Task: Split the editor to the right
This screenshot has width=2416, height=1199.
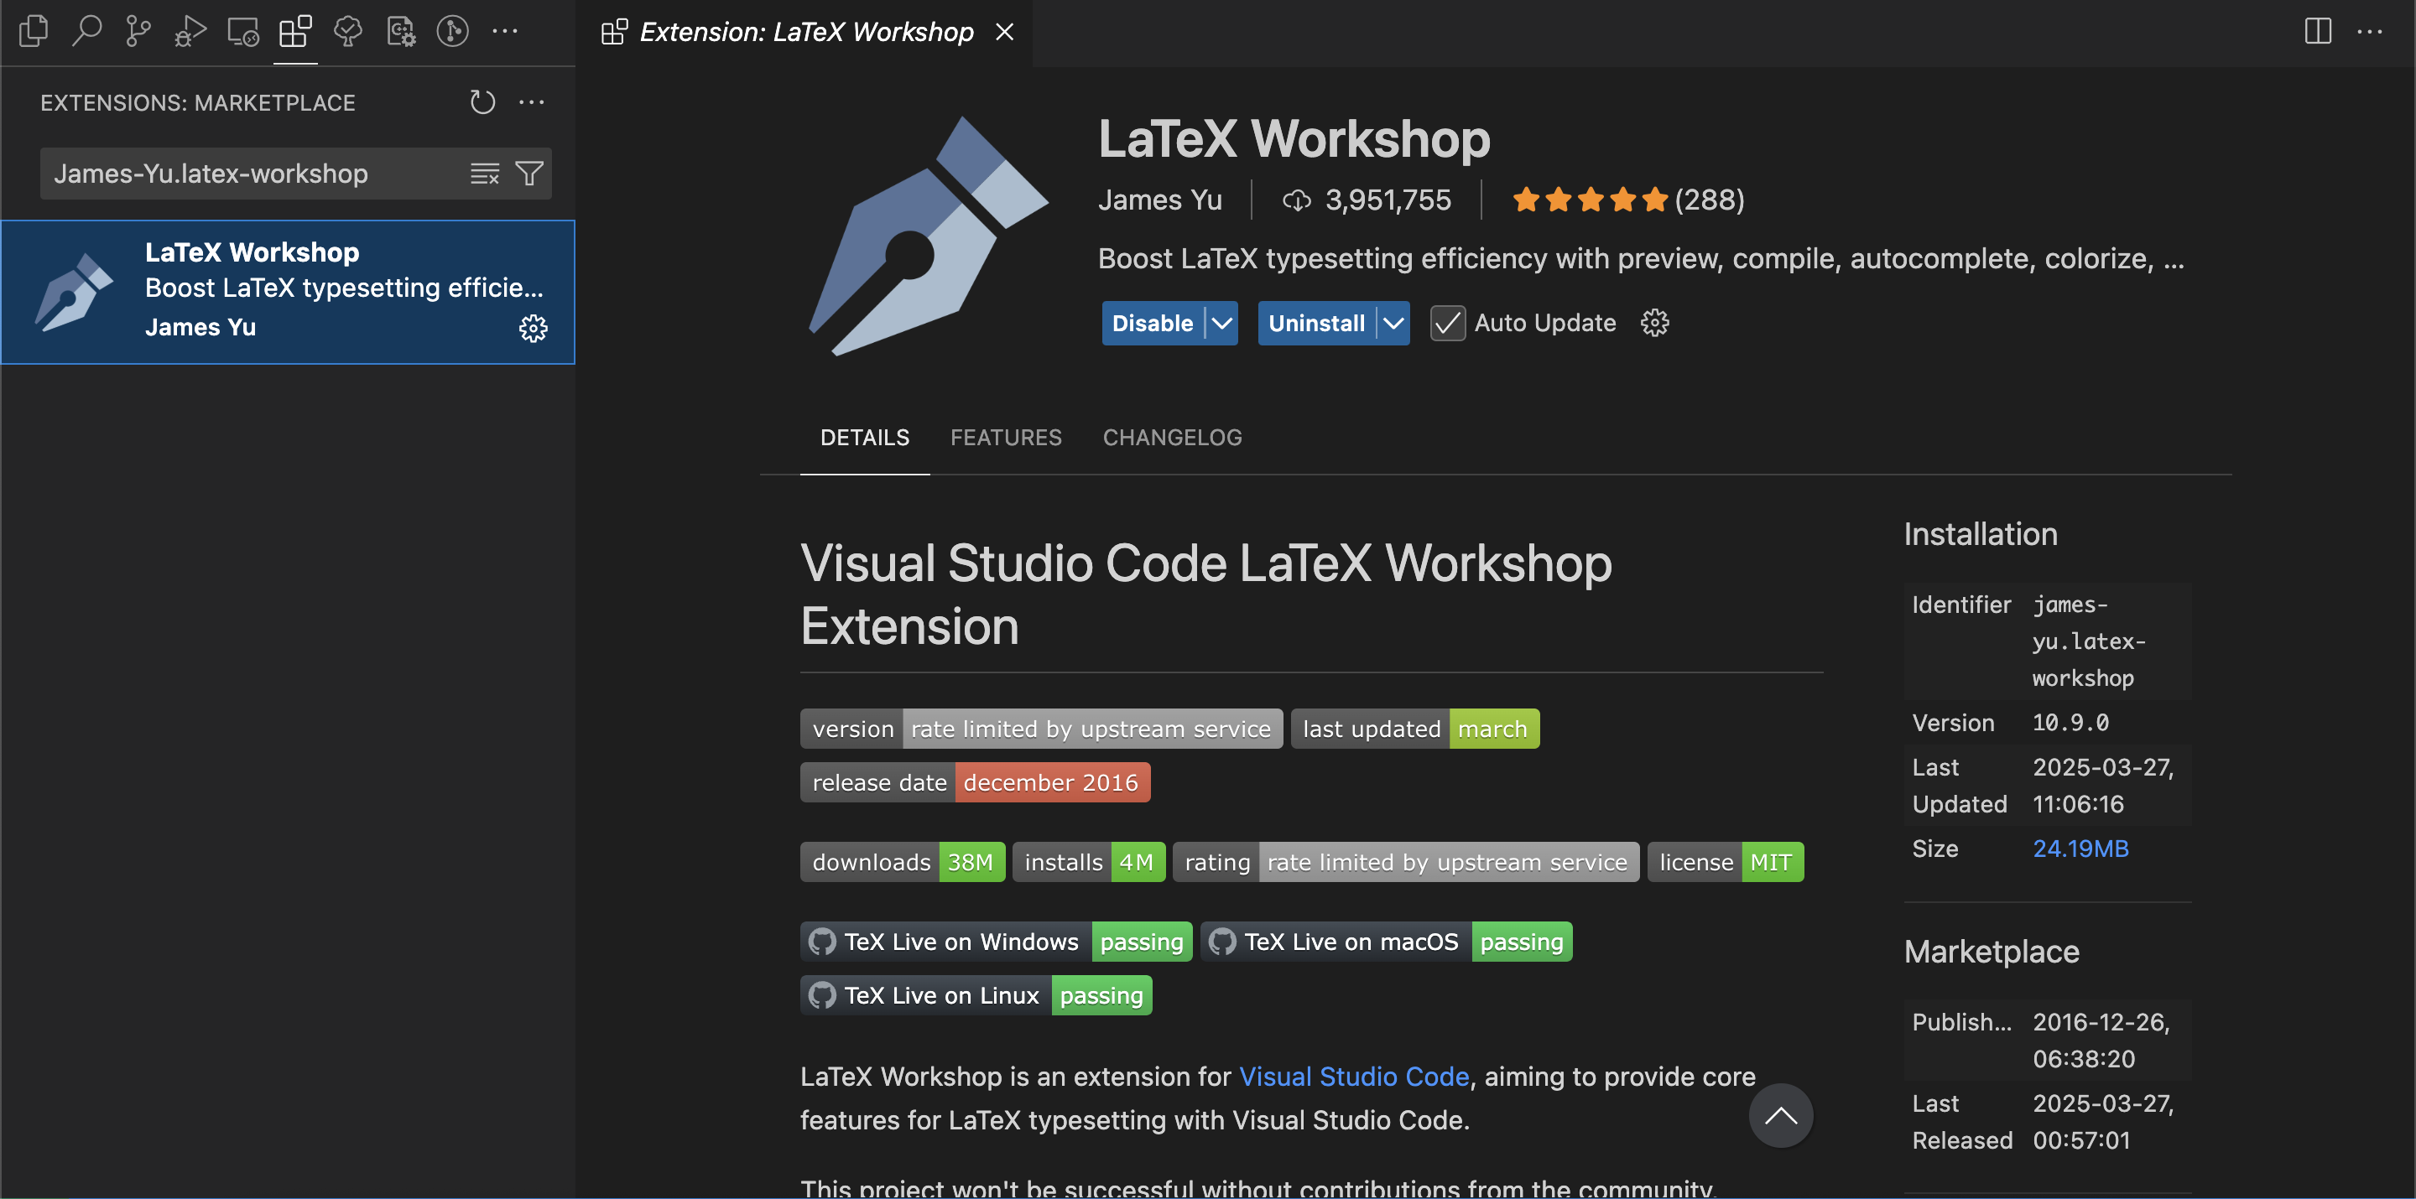Action: click(2318, 31)
